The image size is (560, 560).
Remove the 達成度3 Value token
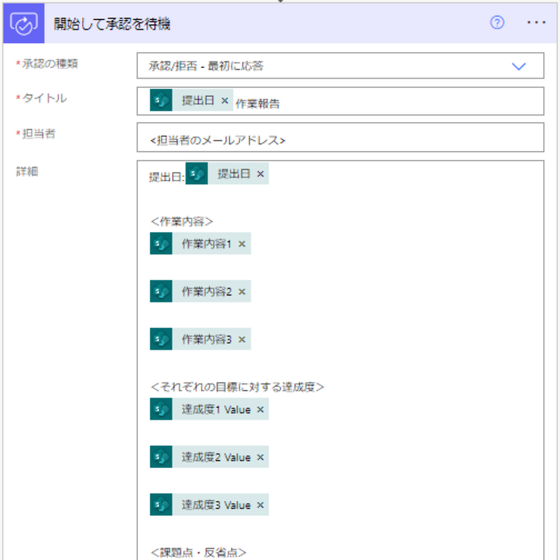260,505
